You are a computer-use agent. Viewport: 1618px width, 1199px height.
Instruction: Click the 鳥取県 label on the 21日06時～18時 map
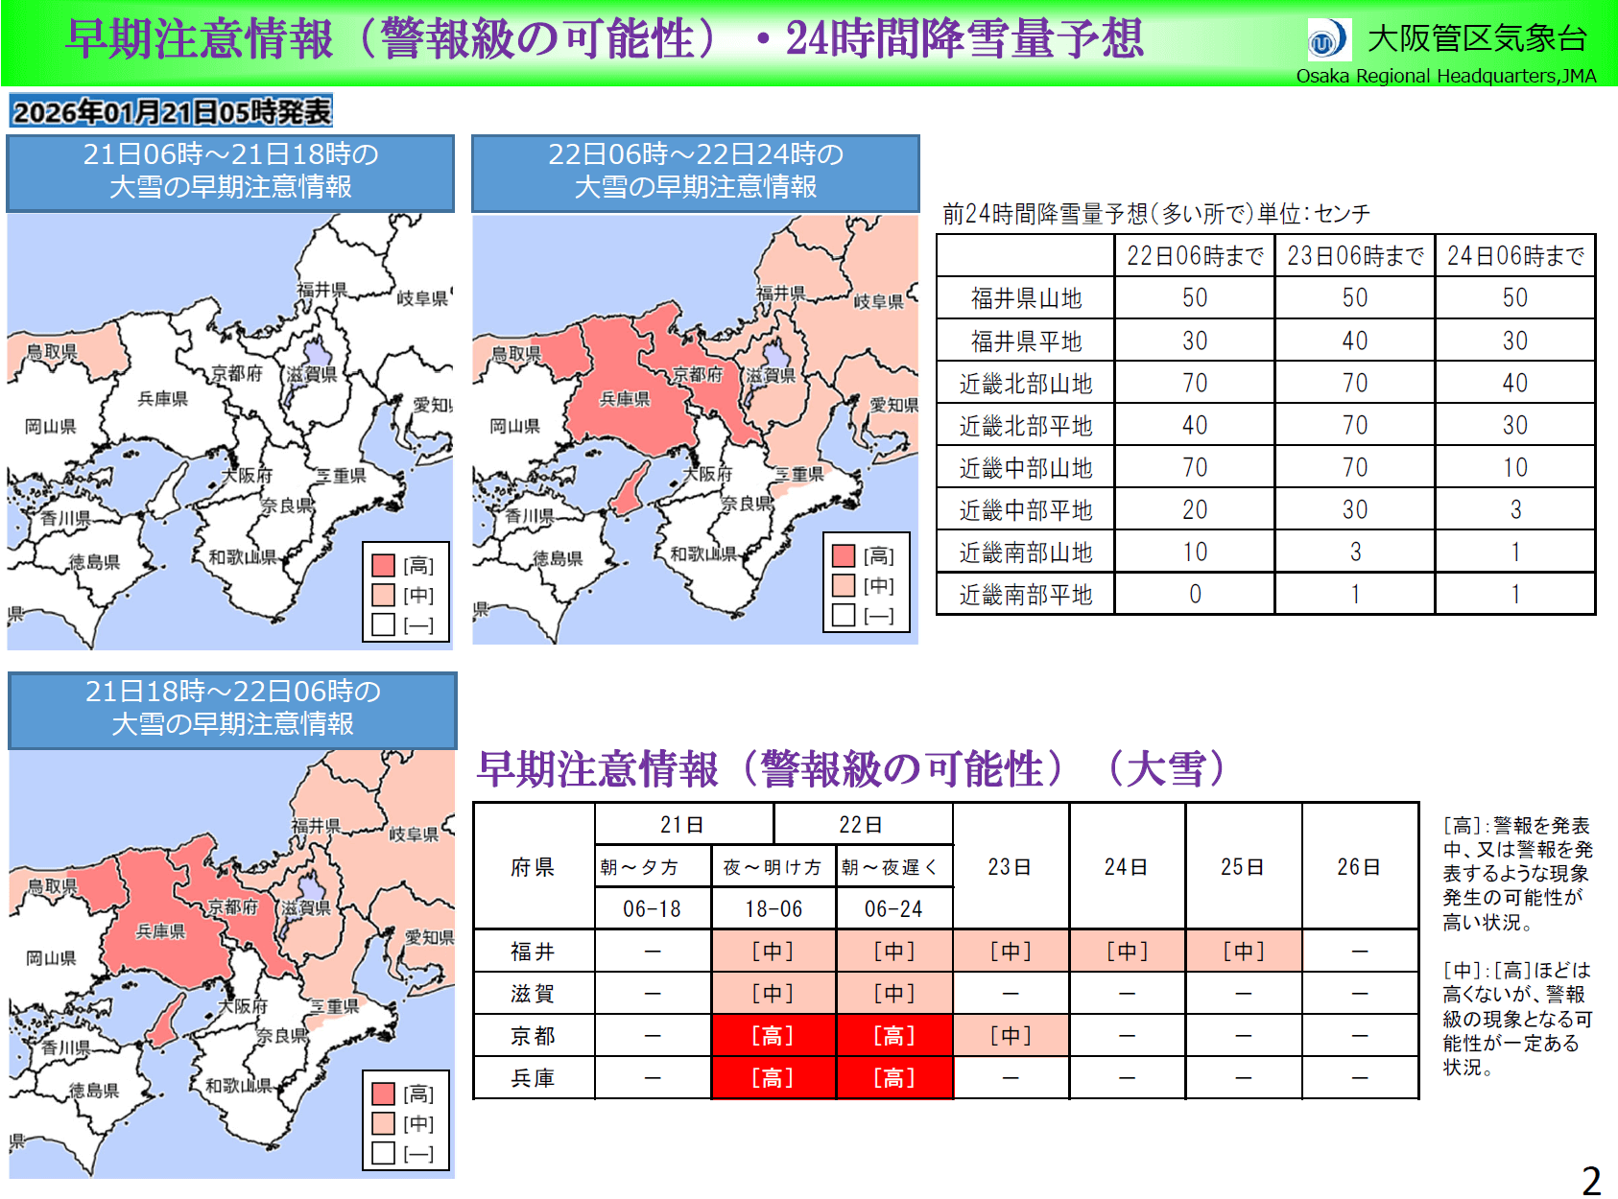pos(52,352)
